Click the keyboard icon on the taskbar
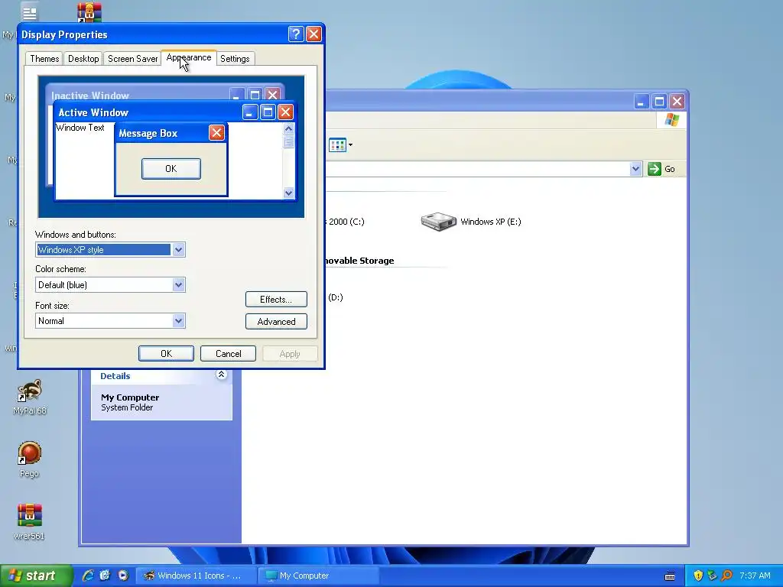 tap(670, 576)
